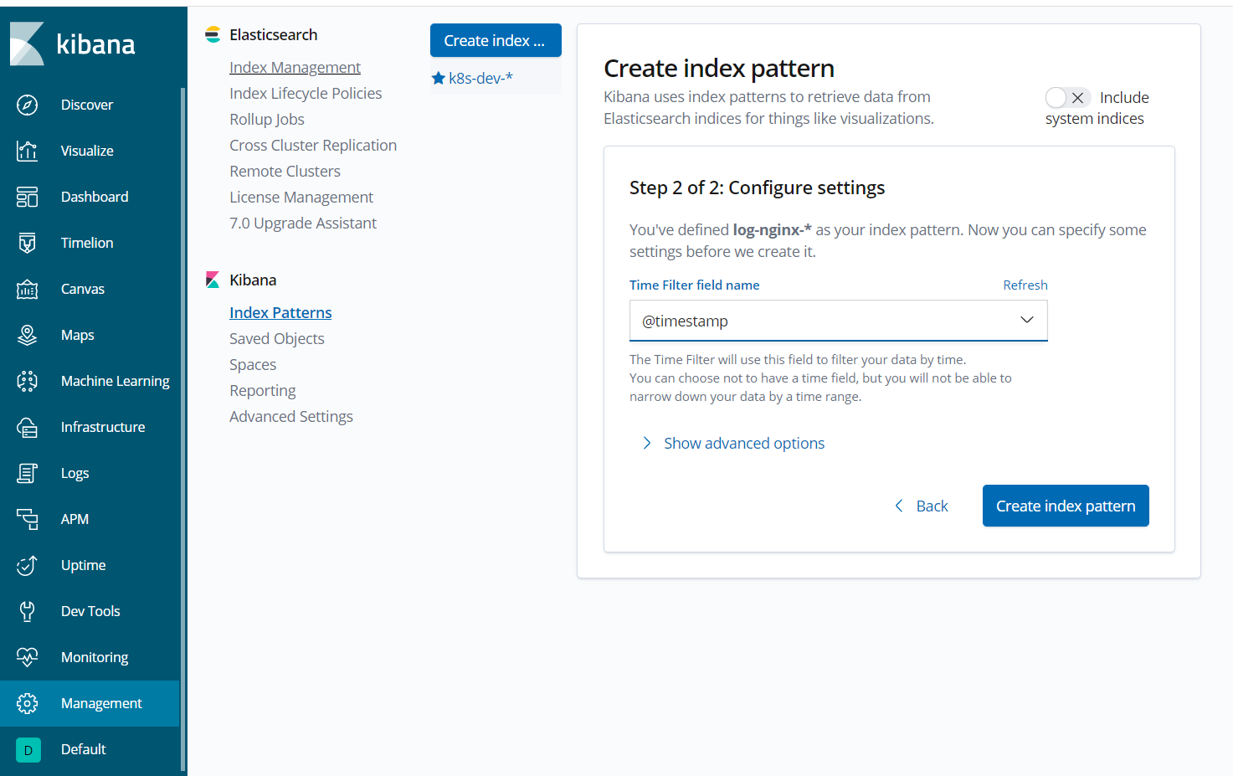The height and width of the screenshot is (776, 1233).
Task: Open License Management link
Action: (301, 197)
